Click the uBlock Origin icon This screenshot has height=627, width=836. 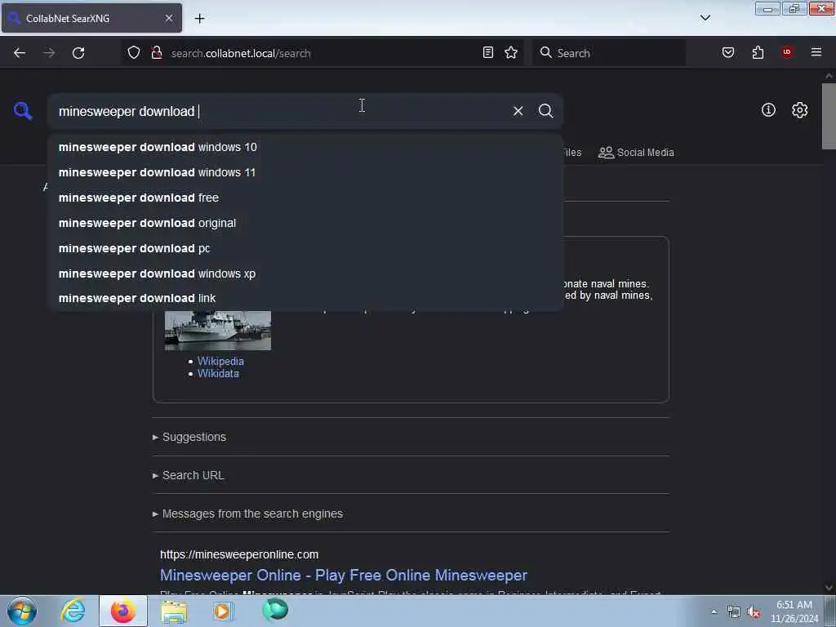(x=787, y=52)
